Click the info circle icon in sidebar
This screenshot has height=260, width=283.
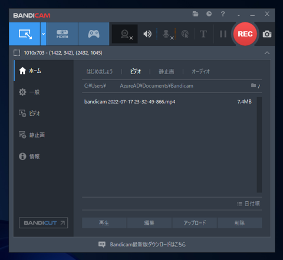(x=22, y=156)
